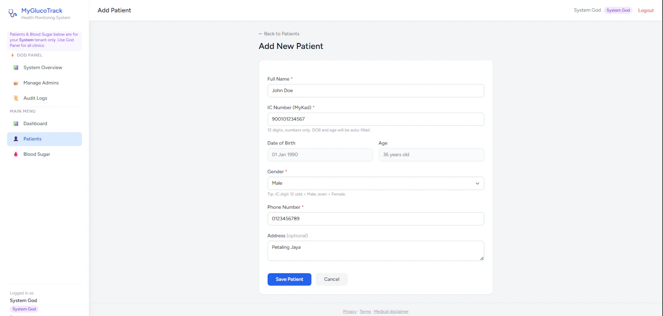Click the Add Patient header title
The width and height of the screenshot is (663, 316).
coord(114,10)
